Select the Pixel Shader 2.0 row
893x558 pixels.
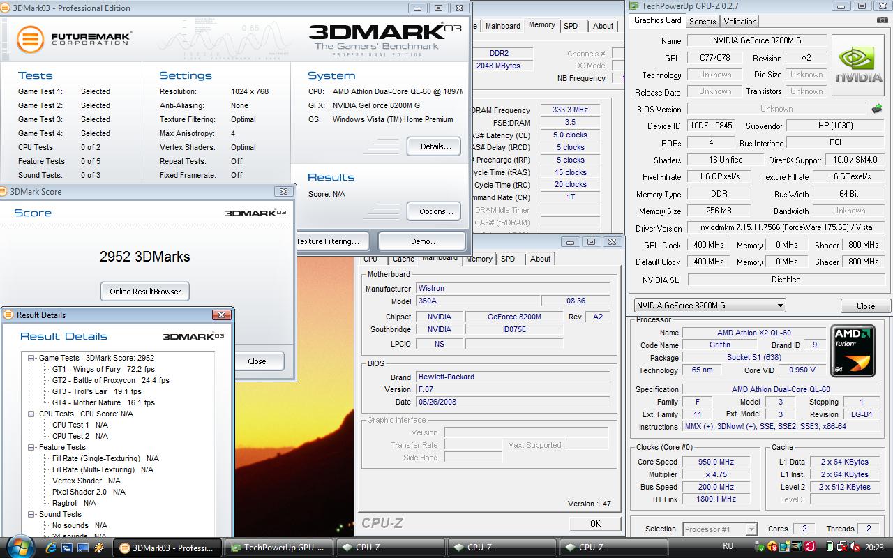(x=89, y=492)
